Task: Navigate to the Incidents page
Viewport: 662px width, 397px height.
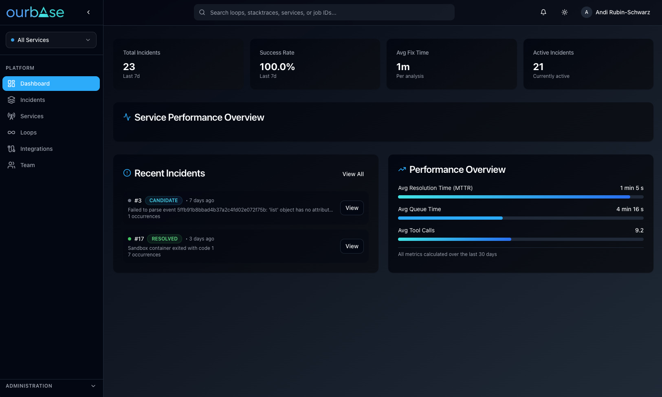Action: click(x=33, y=99)
